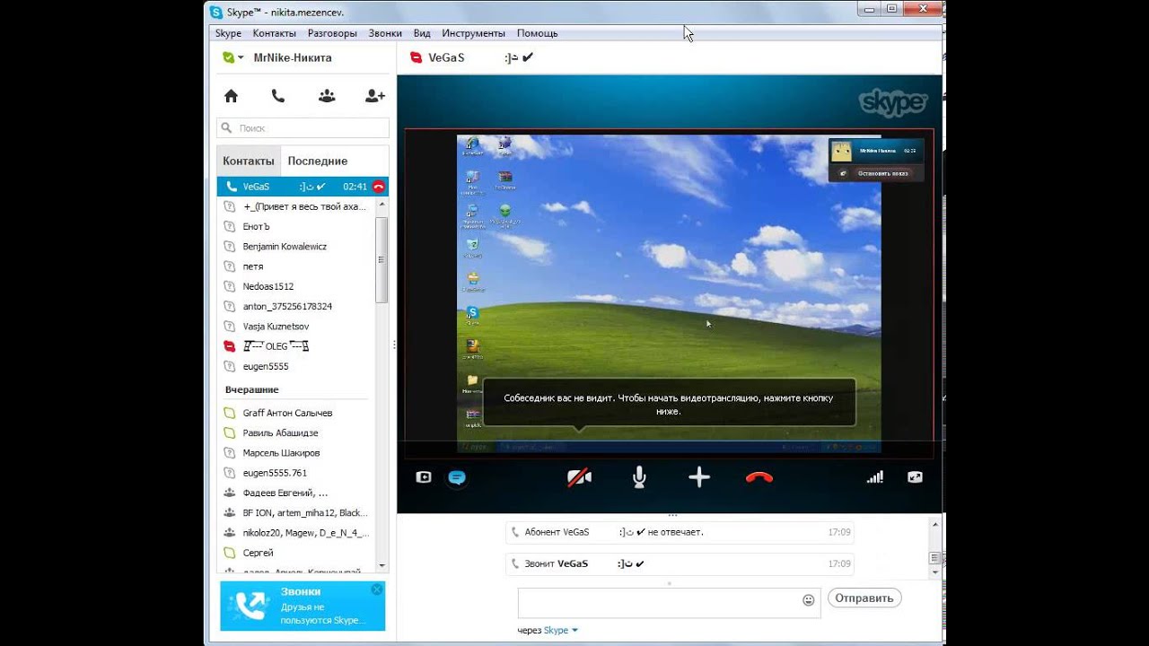This screenshot has width=1149, height=646.
Task: Click the Звонки promo phone icon
Action: point(249,606)
